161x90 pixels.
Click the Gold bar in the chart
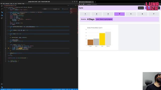pyautogui.click(x=102, y=39)
